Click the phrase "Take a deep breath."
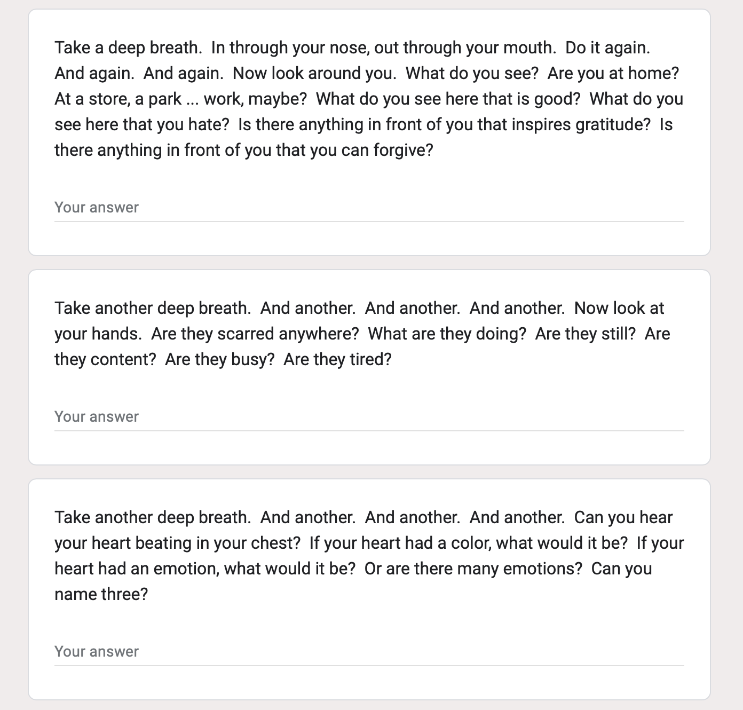Screen dimensions: 743x710 pos(128,48)
